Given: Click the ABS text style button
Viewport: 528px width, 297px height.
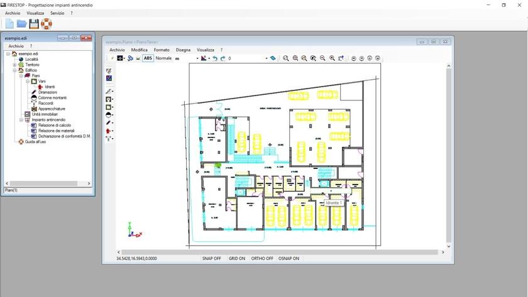Looking at the screenshot, I should pyautogui.click(x=148, y=58).
